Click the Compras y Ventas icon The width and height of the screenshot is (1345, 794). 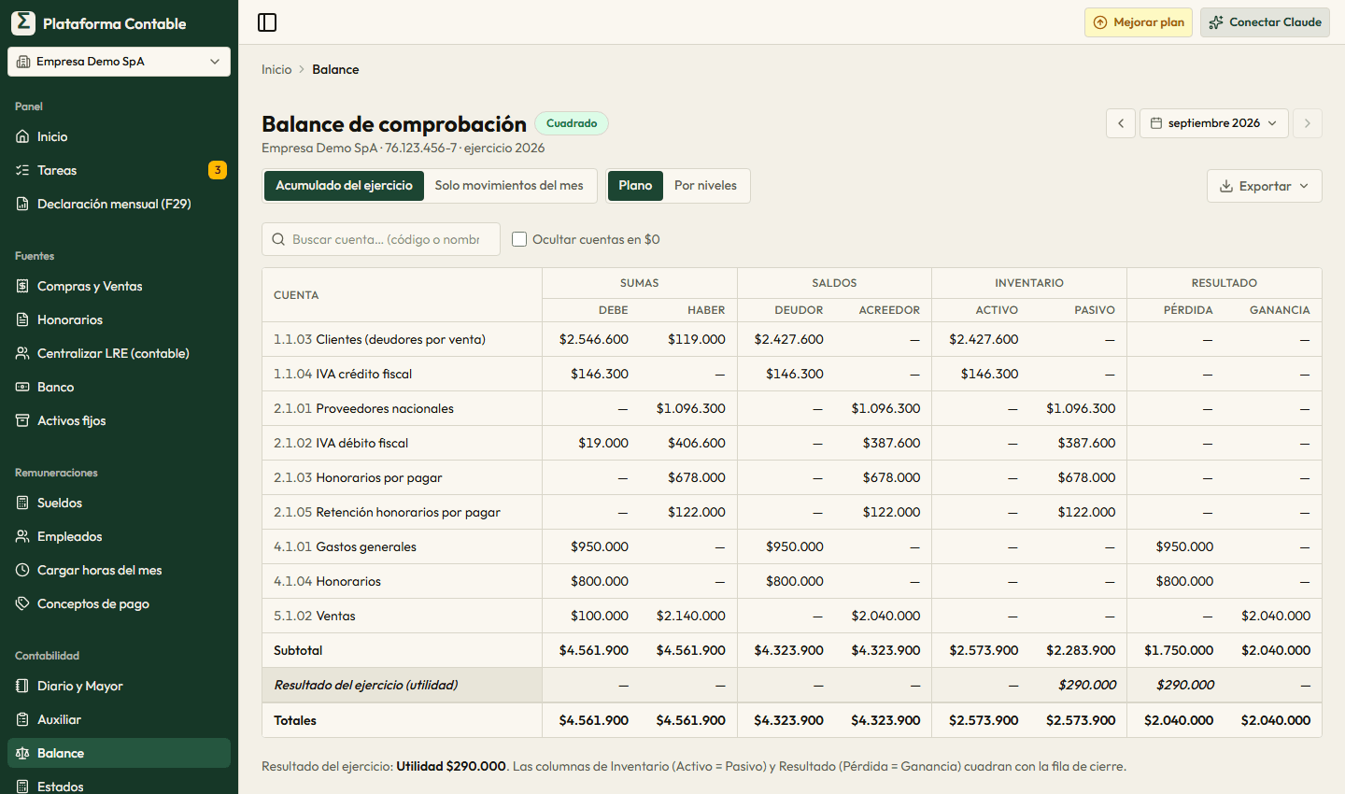pyautogui.click(x=22, y=286)
